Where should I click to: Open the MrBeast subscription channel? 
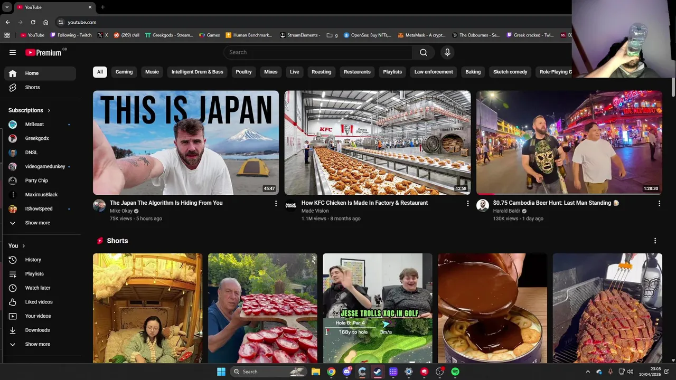(x=40, y=124)
